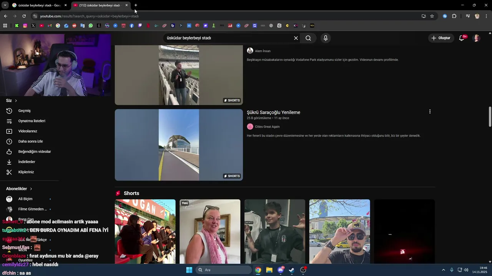Open the short of man with sunglasses and cap
This screenshot has height=276, width=492.
point(340,232)
